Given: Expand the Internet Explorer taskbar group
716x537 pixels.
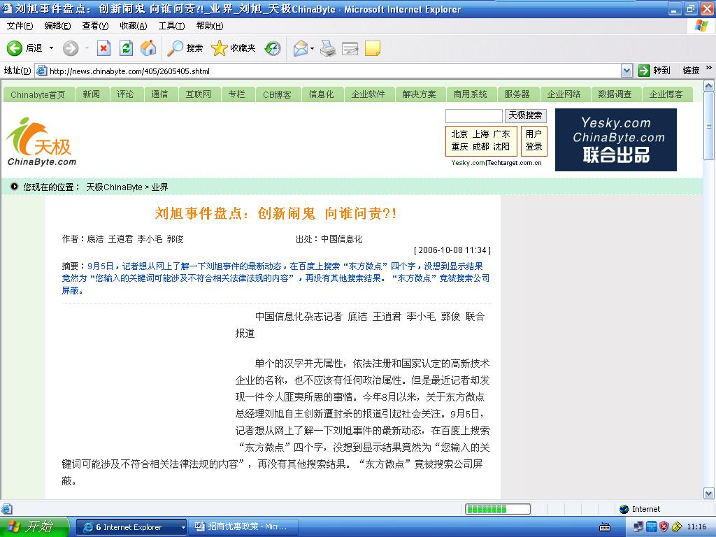Looking at the screenshot, I should click(x=183, y=527).
